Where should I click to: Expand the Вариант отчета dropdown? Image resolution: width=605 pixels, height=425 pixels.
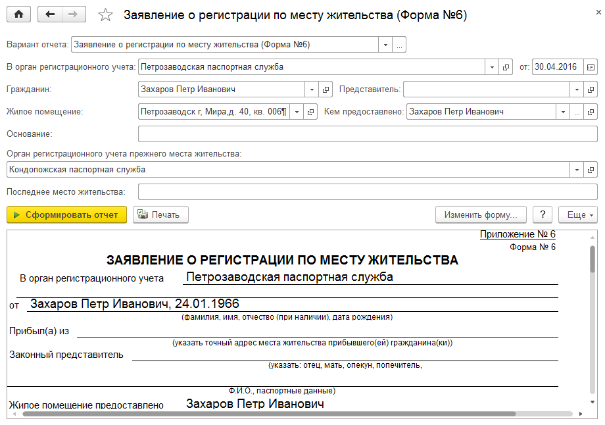[x=385, y=45]
